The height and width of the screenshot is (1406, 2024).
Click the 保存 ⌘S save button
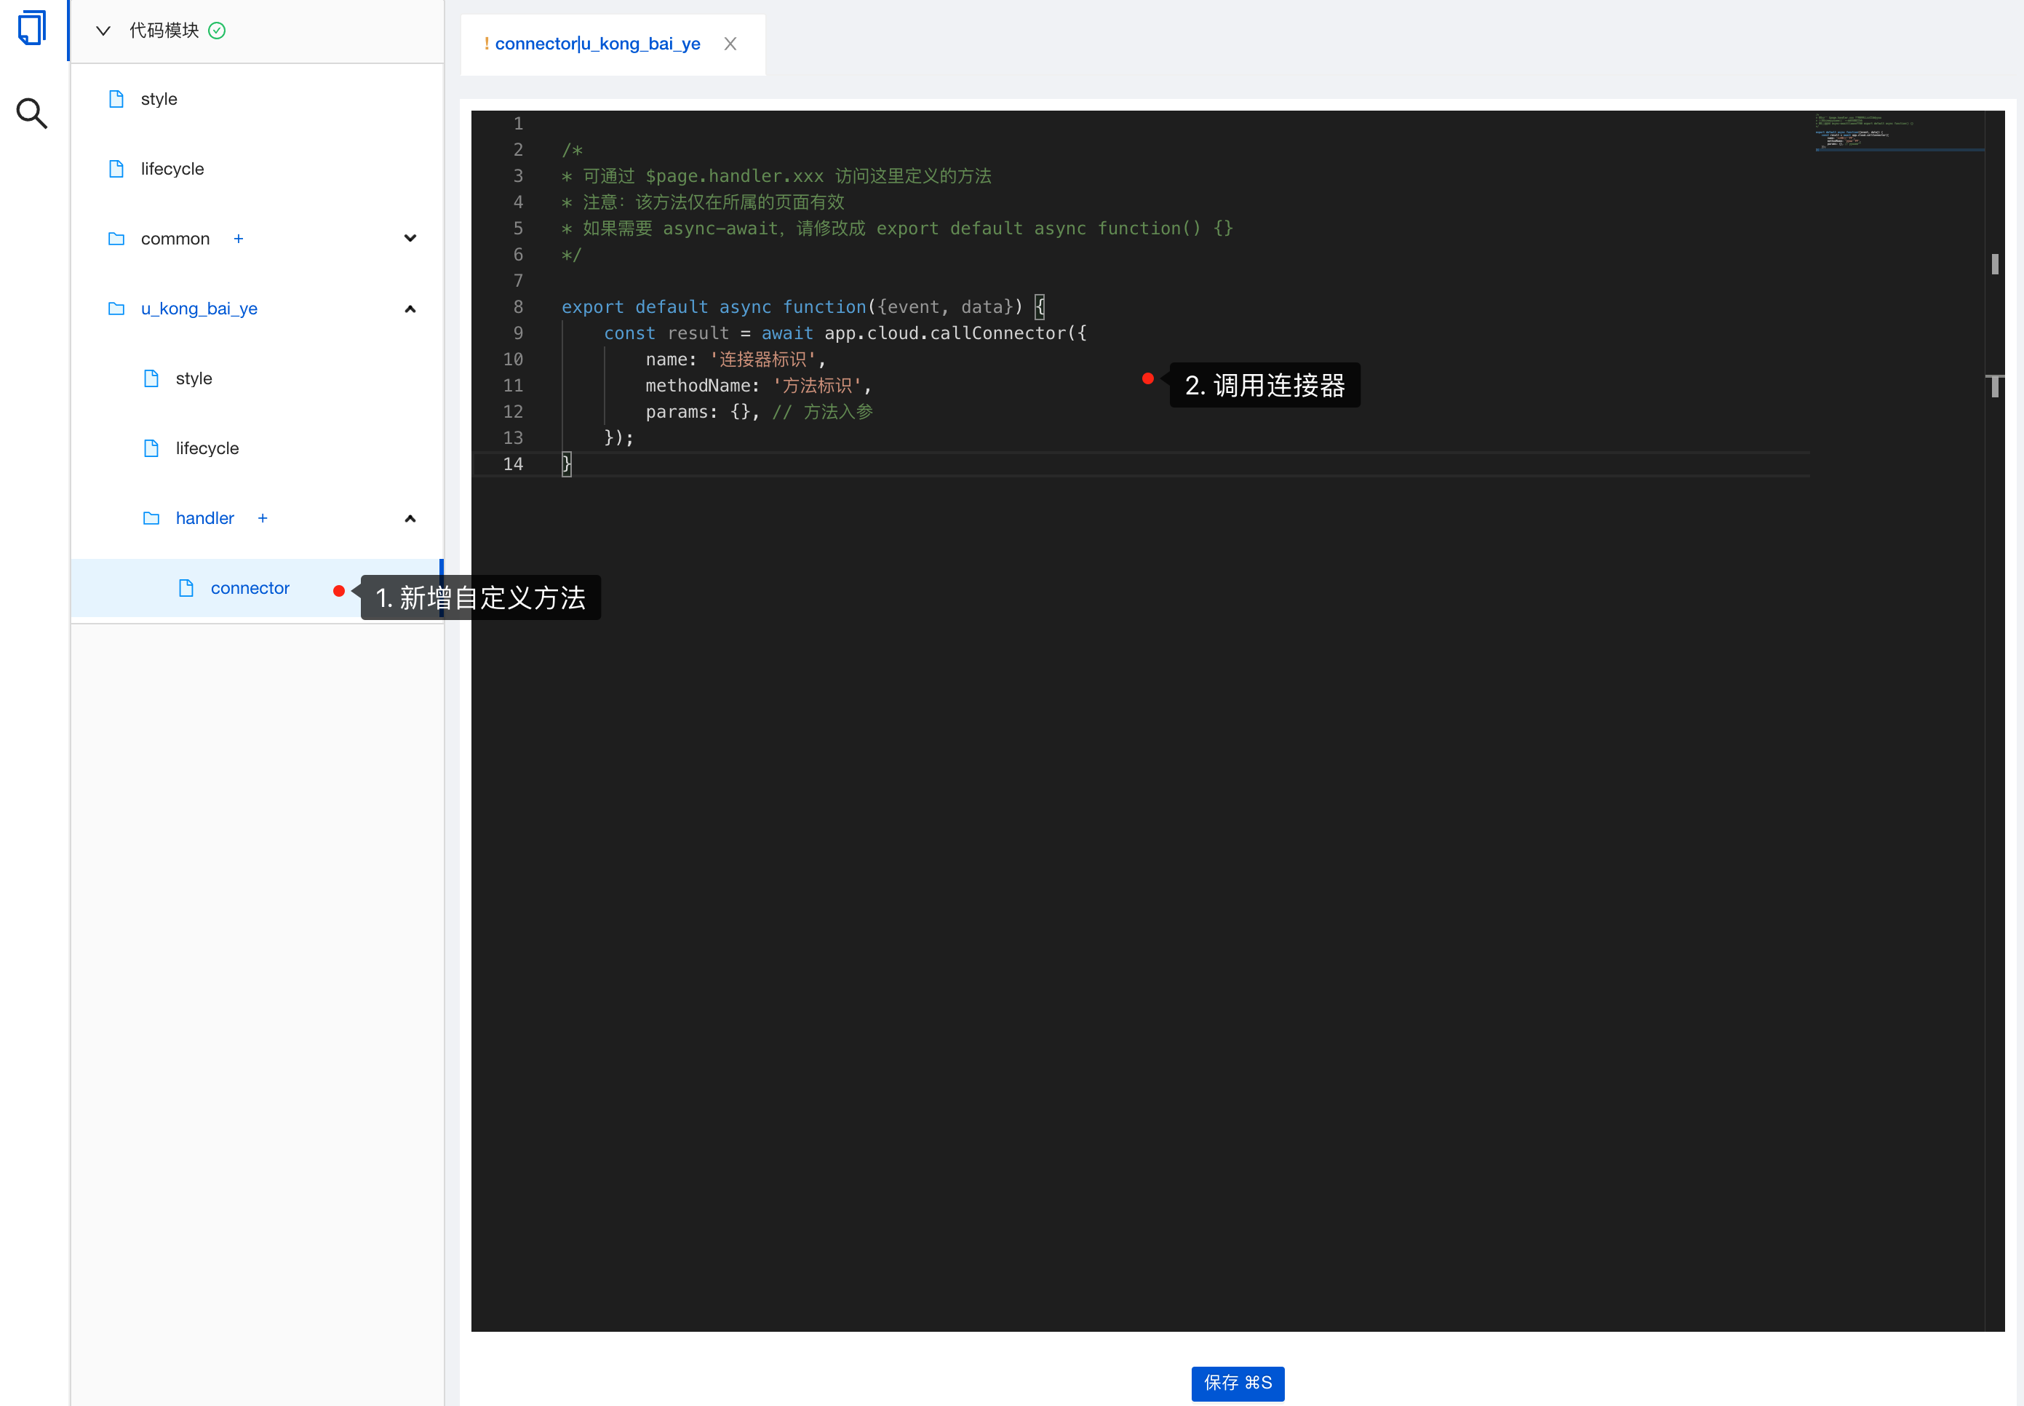tap(1238, 1382)
